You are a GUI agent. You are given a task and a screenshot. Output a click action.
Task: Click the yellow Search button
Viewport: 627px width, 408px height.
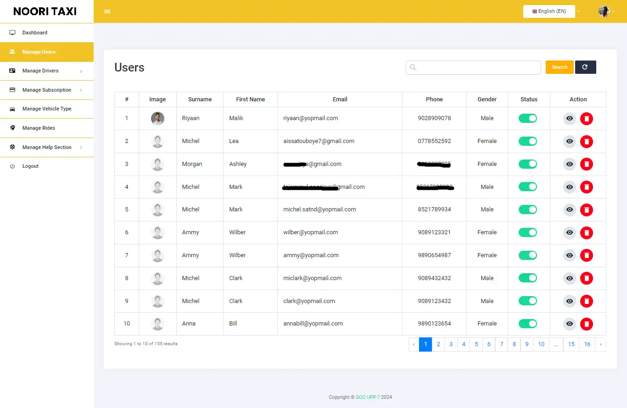coord(559,67)
